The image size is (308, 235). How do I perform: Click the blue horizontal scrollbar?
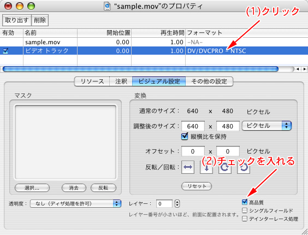tap(140, 69)
